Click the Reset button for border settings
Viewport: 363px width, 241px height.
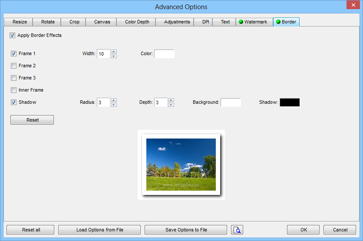pyautogui.click(x=32, y=120)
